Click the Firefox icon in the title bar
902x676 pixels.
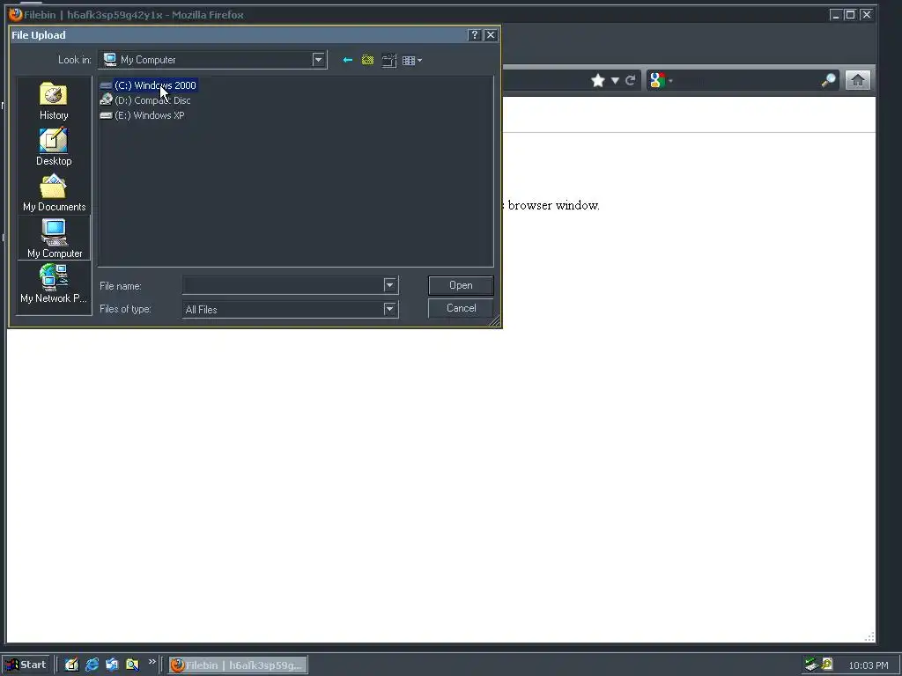pyautogui.click(x=16, y=14)
